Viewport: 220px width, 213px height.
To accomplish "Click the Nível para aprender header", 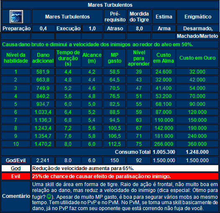I will pyautogui.click(x=139, y=58).
